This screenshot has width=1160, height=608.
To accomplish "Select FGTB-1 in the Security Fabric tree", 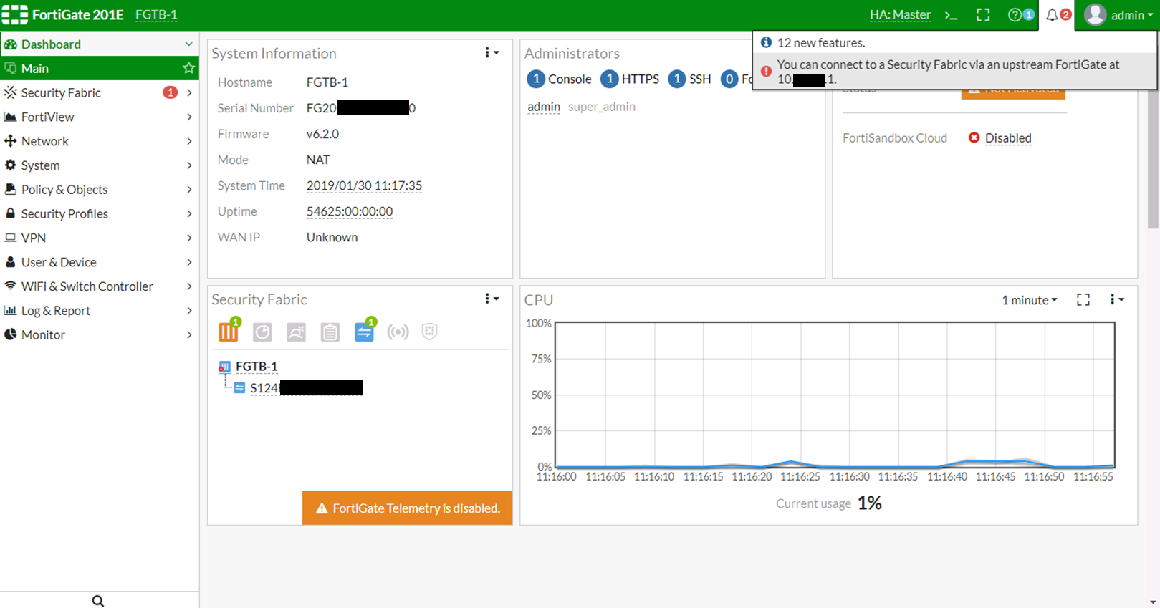I will [257, 367].
